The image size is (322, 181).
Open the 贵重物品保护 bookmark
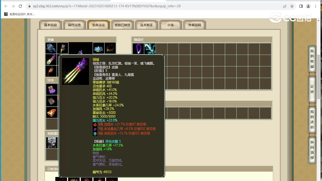click(20, 14)
